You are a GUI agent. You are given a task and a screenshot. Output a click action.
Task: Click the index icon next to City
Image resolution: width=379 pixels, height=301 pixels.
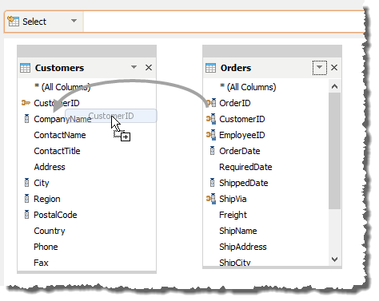coord(26,183)
